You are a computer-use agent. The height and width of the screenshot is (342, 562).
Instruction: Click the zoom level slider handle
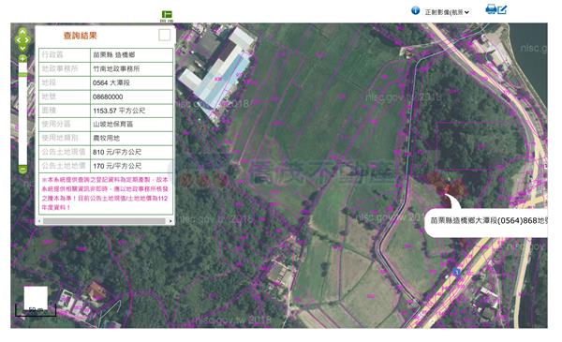[22, 74]
